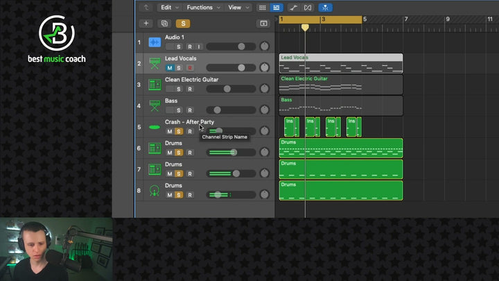Image resolution: width=499 pixels, height=281 pixels.
Task: Click the Crash - After Party pan knob
Action: pyautogui.click(x=265, y=131)
